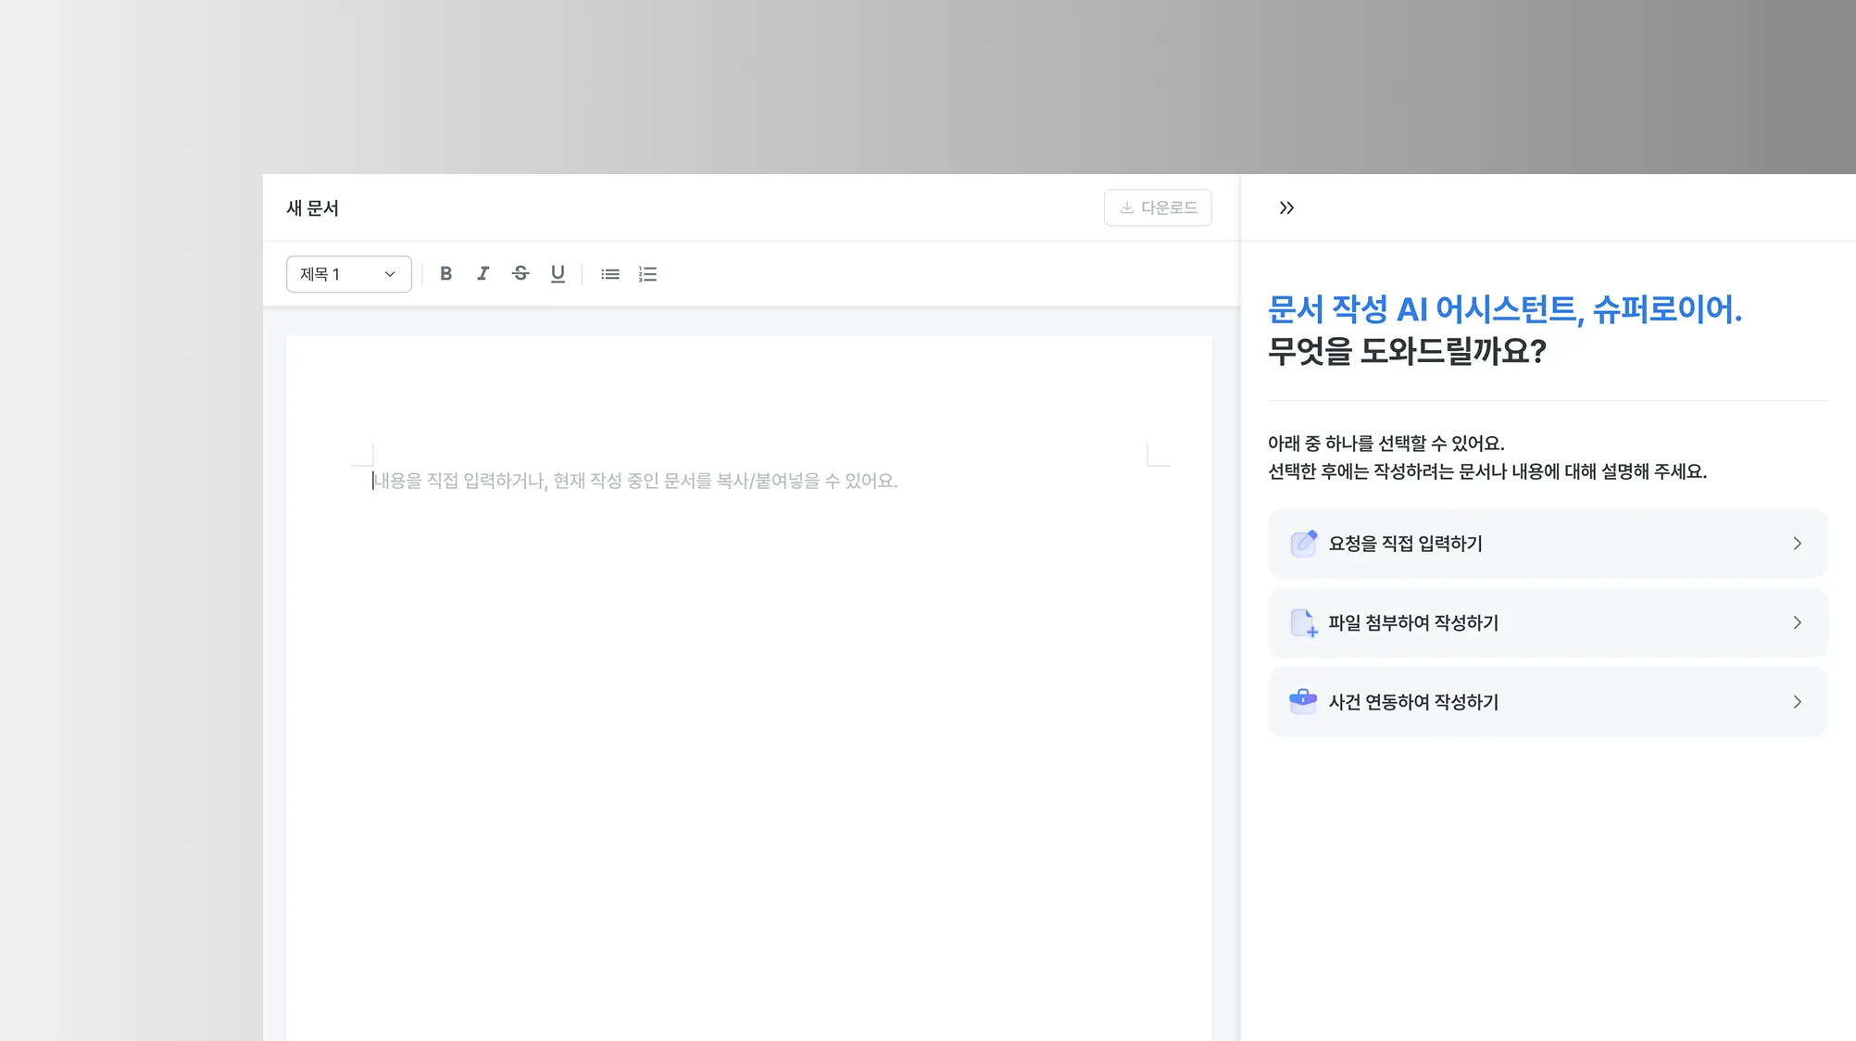Click the briefcase icon on 사건 연동하여 작성하기

click(1303, 701)
